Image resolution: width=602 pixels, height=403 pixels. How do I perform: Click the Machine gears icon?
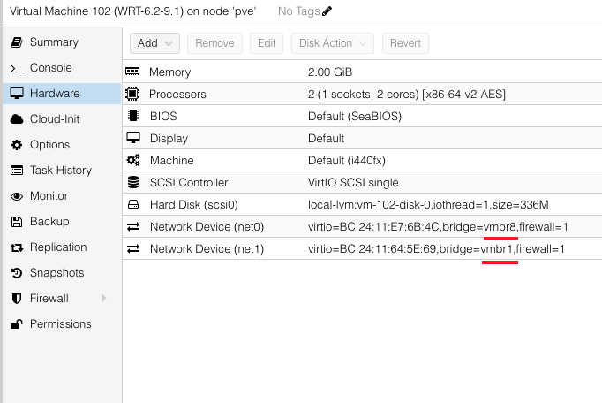[133, 160]
